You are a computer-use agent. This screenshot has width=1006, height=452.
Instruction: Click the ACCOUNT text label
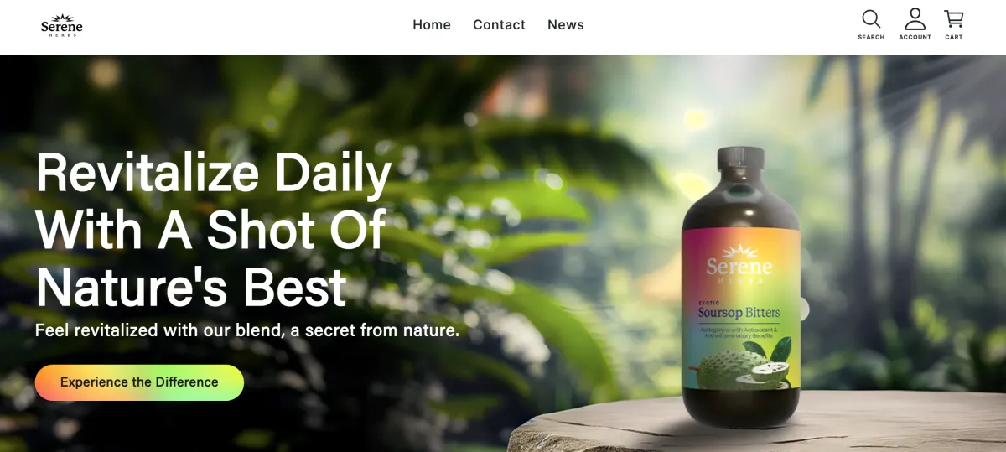pos(915,37)
